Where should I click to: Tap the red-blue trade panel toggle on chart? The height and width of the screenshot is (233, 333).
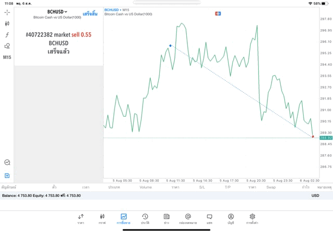pyautogui.click(x=218, y=14)
